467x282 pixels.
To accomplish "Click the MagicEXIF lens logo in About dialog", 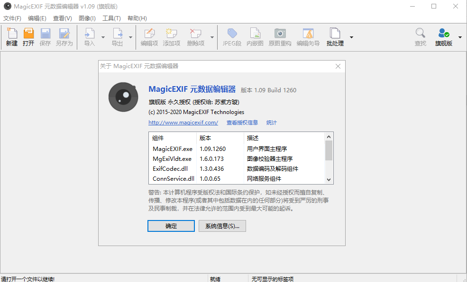I will click(123, 97).
